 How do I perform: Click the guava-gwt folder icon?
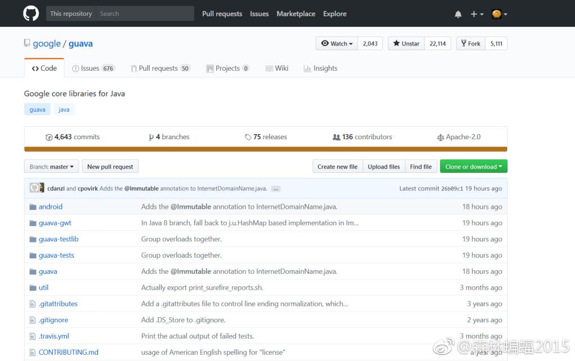(x=33, y=223)
